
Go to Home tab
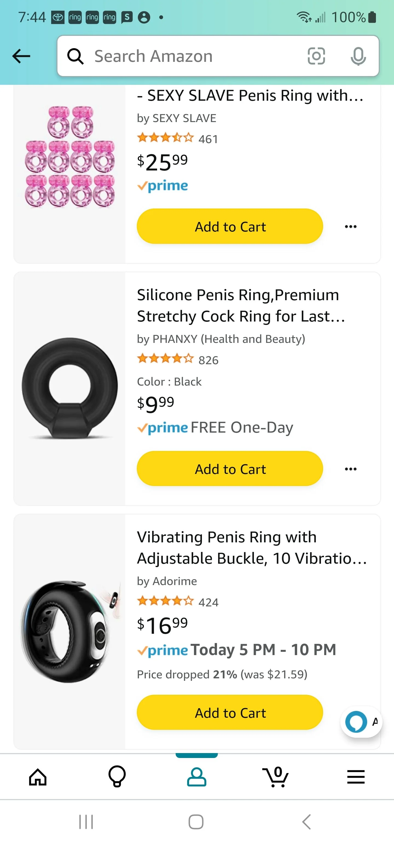[38, 777]
